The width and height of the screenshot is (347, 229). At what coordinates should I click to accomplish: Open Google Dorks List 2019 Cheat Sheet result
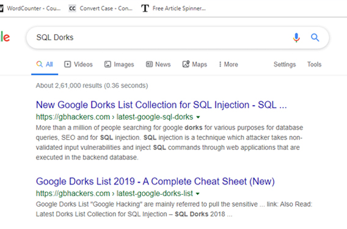tap(155, 181)
